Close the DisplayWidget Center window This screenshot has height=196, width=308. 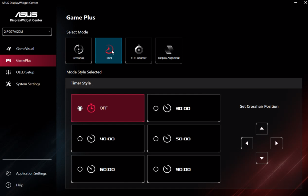point(306,2)
